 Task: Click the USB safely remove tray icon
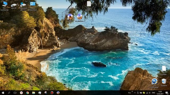[x=138, y=93]
